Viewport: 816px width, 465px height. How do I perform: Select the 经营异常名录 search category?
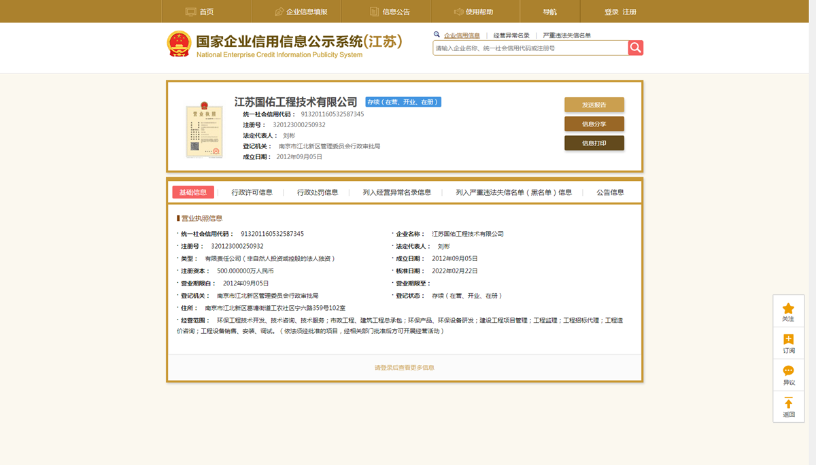(511, 35)
